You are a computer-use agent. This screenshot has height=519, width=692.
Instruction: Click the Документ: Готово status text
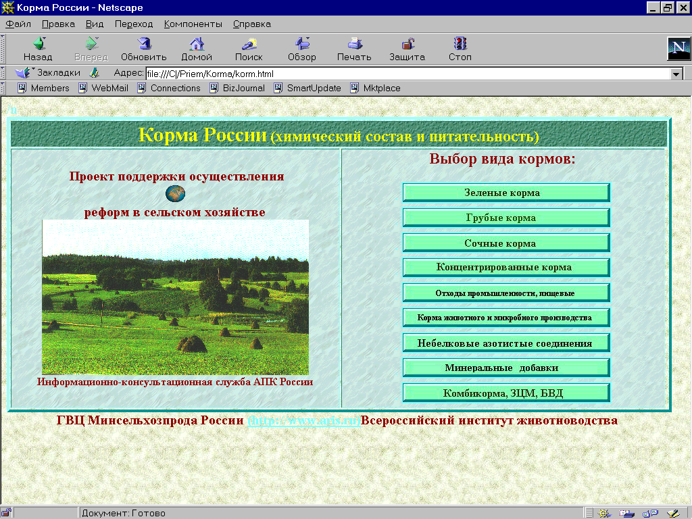[x=124, y=514]
